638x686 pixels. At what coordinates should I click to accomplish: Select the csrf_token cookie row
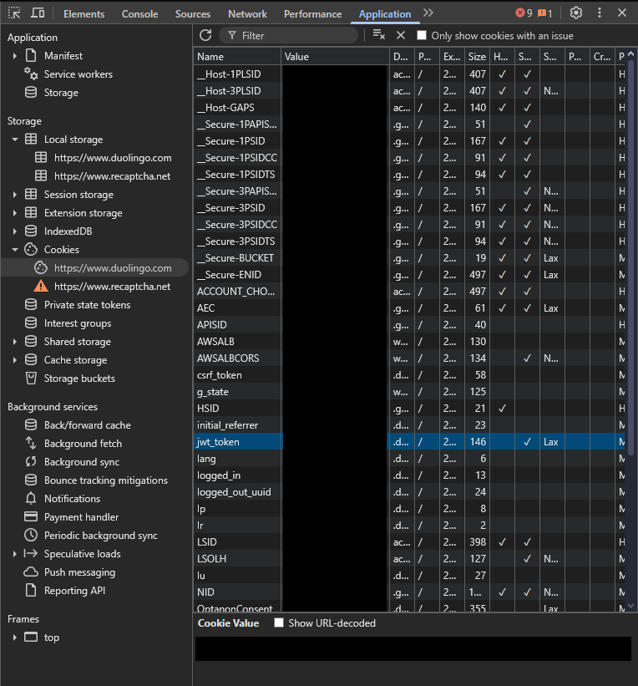coord(220,375)
